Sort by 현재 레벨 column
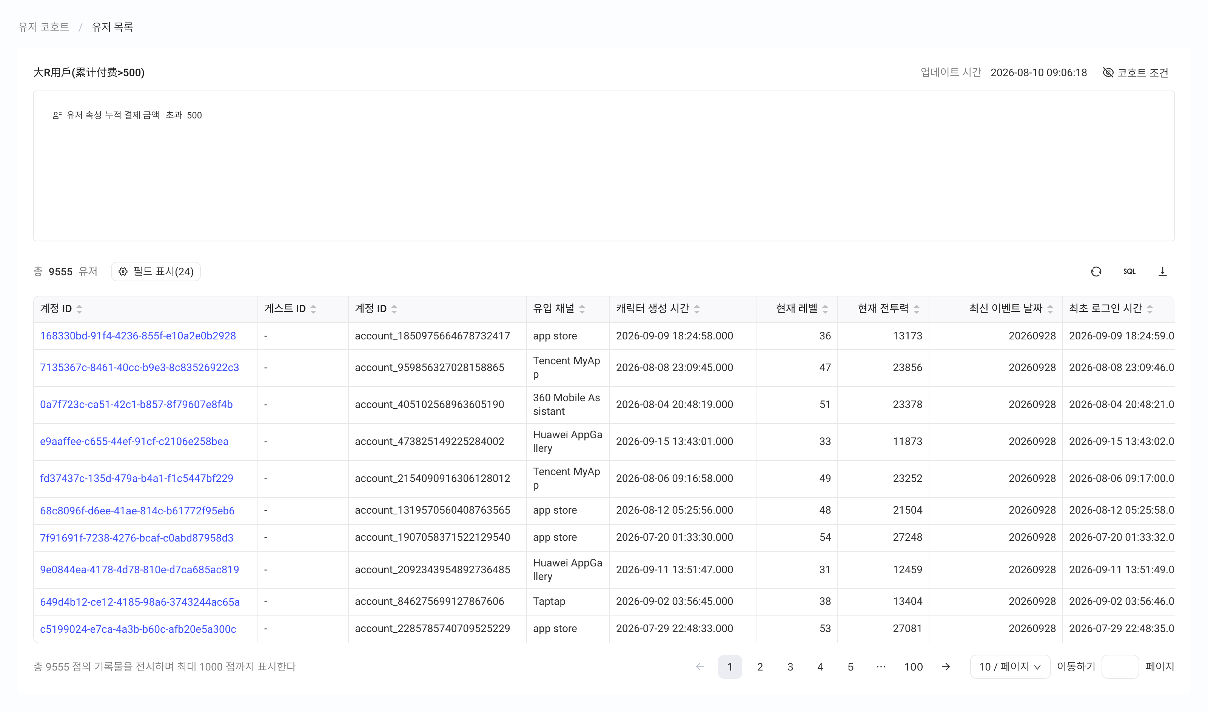 tap(825, 309)
